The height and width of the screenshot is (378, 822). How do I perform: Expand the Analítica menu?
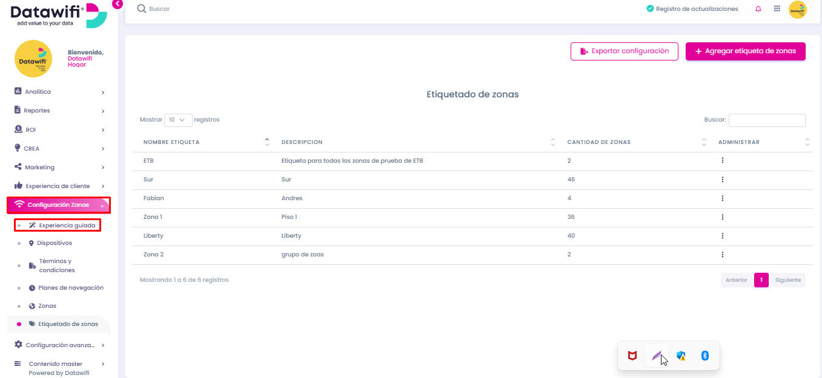click(59, 92)
